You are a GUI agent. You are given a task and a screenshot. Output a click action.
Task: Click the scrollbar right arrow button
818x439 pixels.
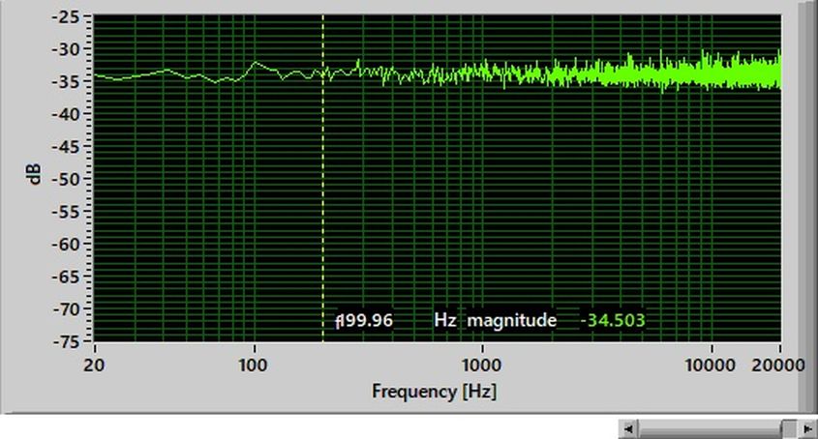click(x=807, y=428)
